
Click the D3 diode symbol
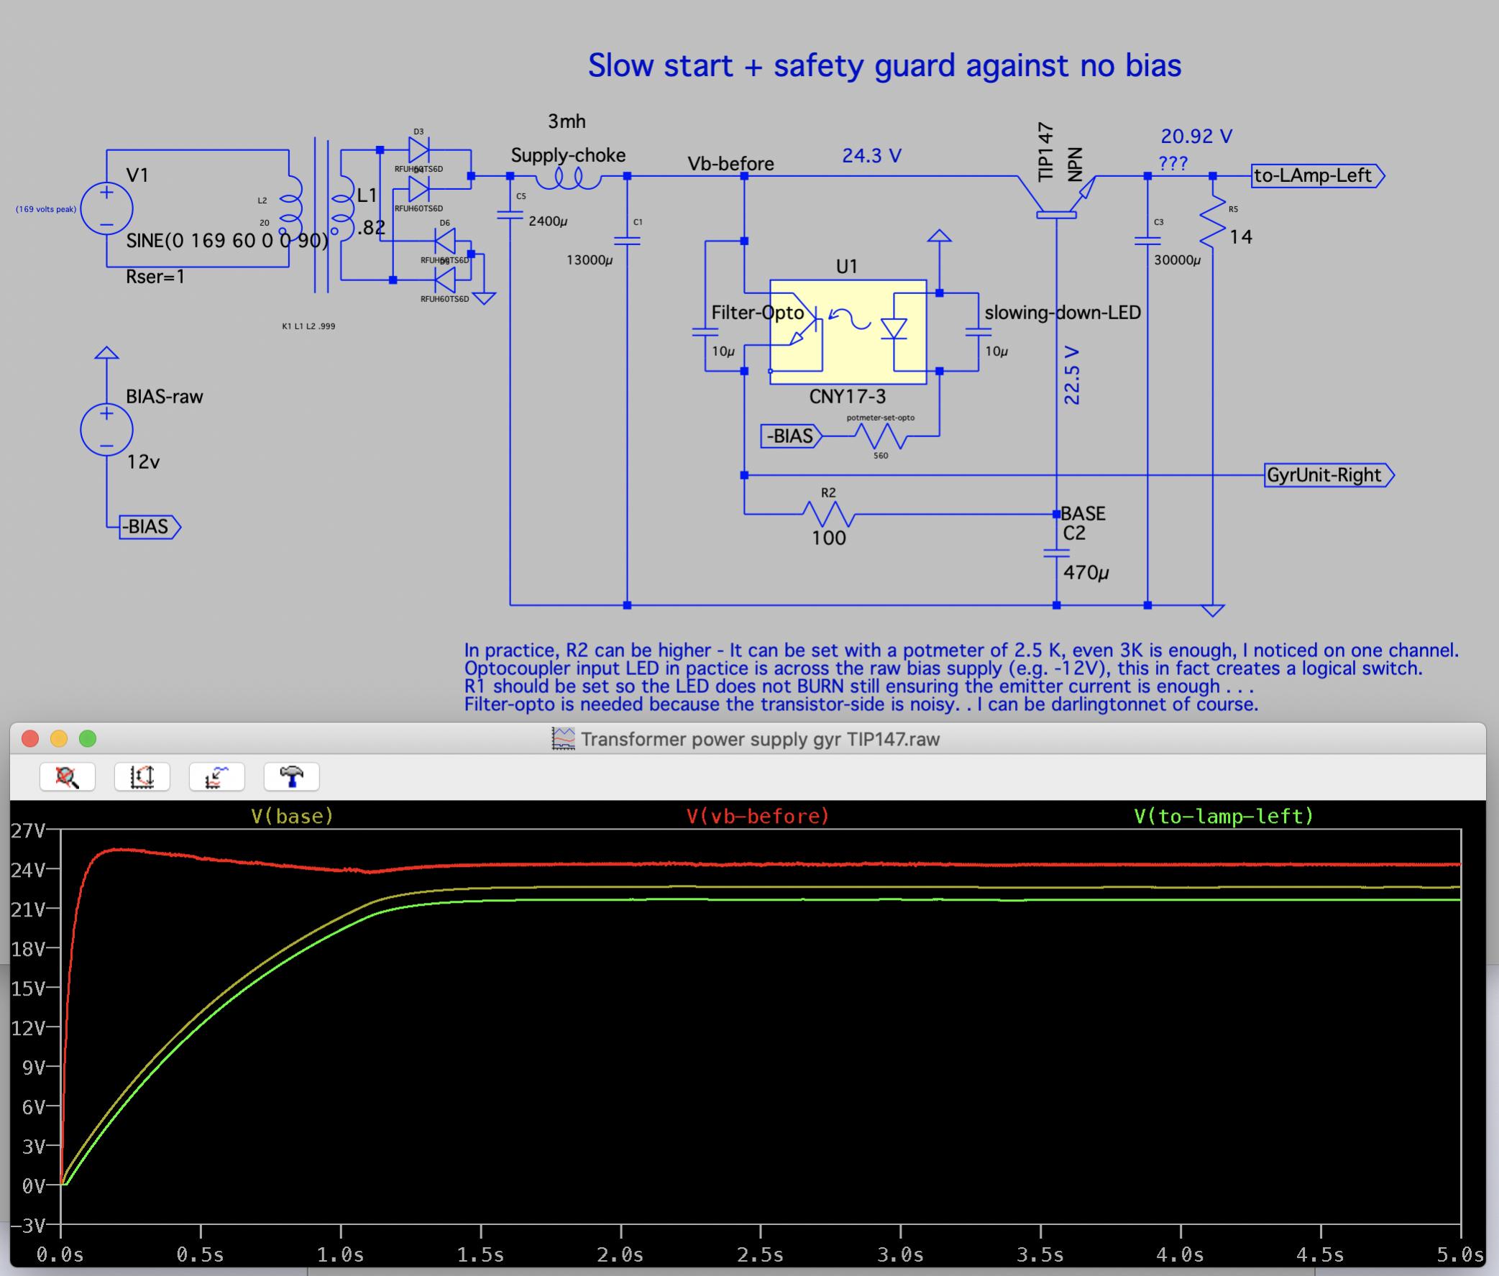[419, 150]
